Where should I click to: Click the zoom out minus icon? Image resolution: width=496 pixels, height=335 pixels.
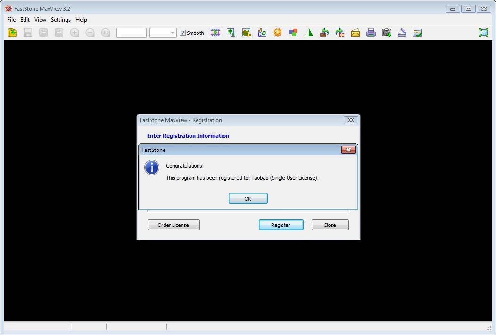90,33
